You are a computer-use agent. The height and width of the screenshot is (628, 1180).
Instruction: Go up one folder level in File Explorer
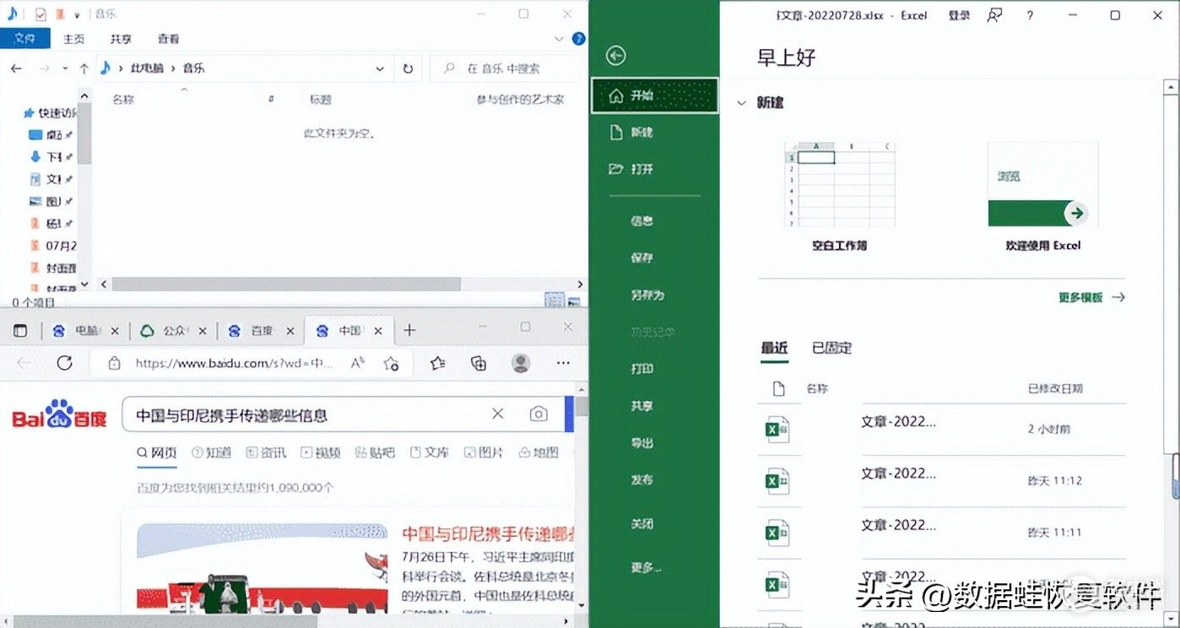[x=84, y=68]
